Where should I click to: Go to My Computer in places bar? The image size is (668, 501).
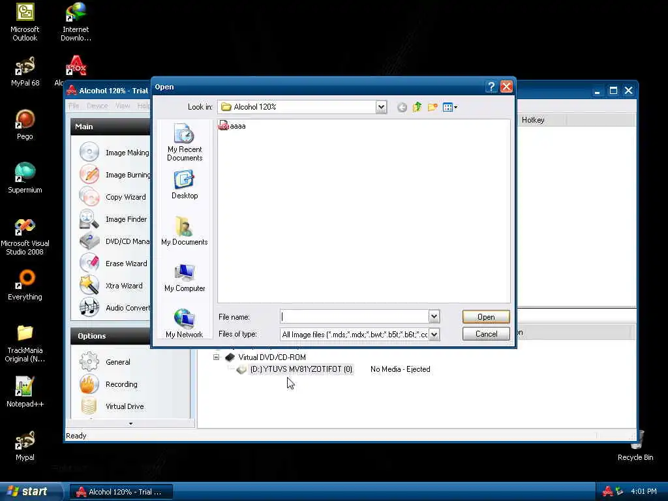[185, 277]
